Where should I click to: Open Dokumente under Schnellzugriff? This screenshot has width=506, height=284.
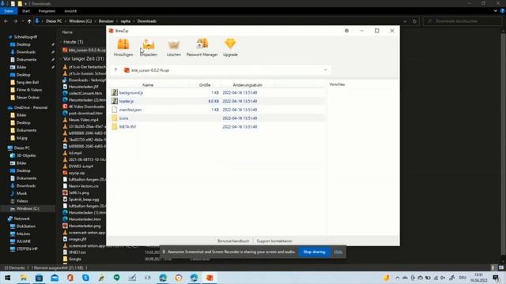point(26,60)
